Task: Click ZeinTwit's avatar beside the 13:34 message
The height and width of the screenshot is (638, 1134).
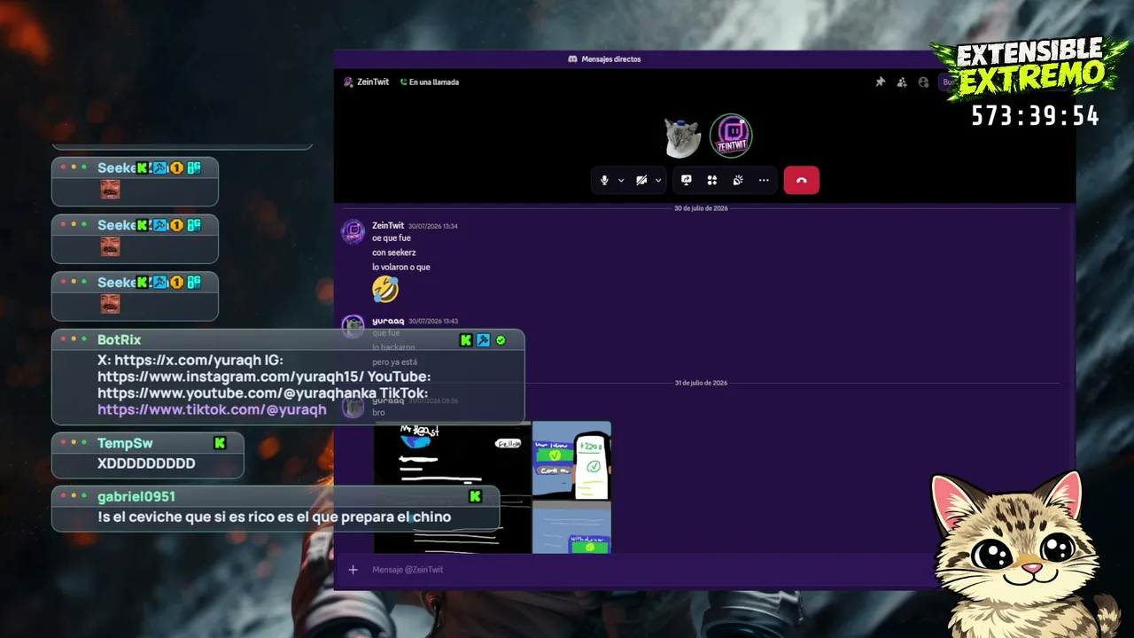Action: tap(353, 231)
